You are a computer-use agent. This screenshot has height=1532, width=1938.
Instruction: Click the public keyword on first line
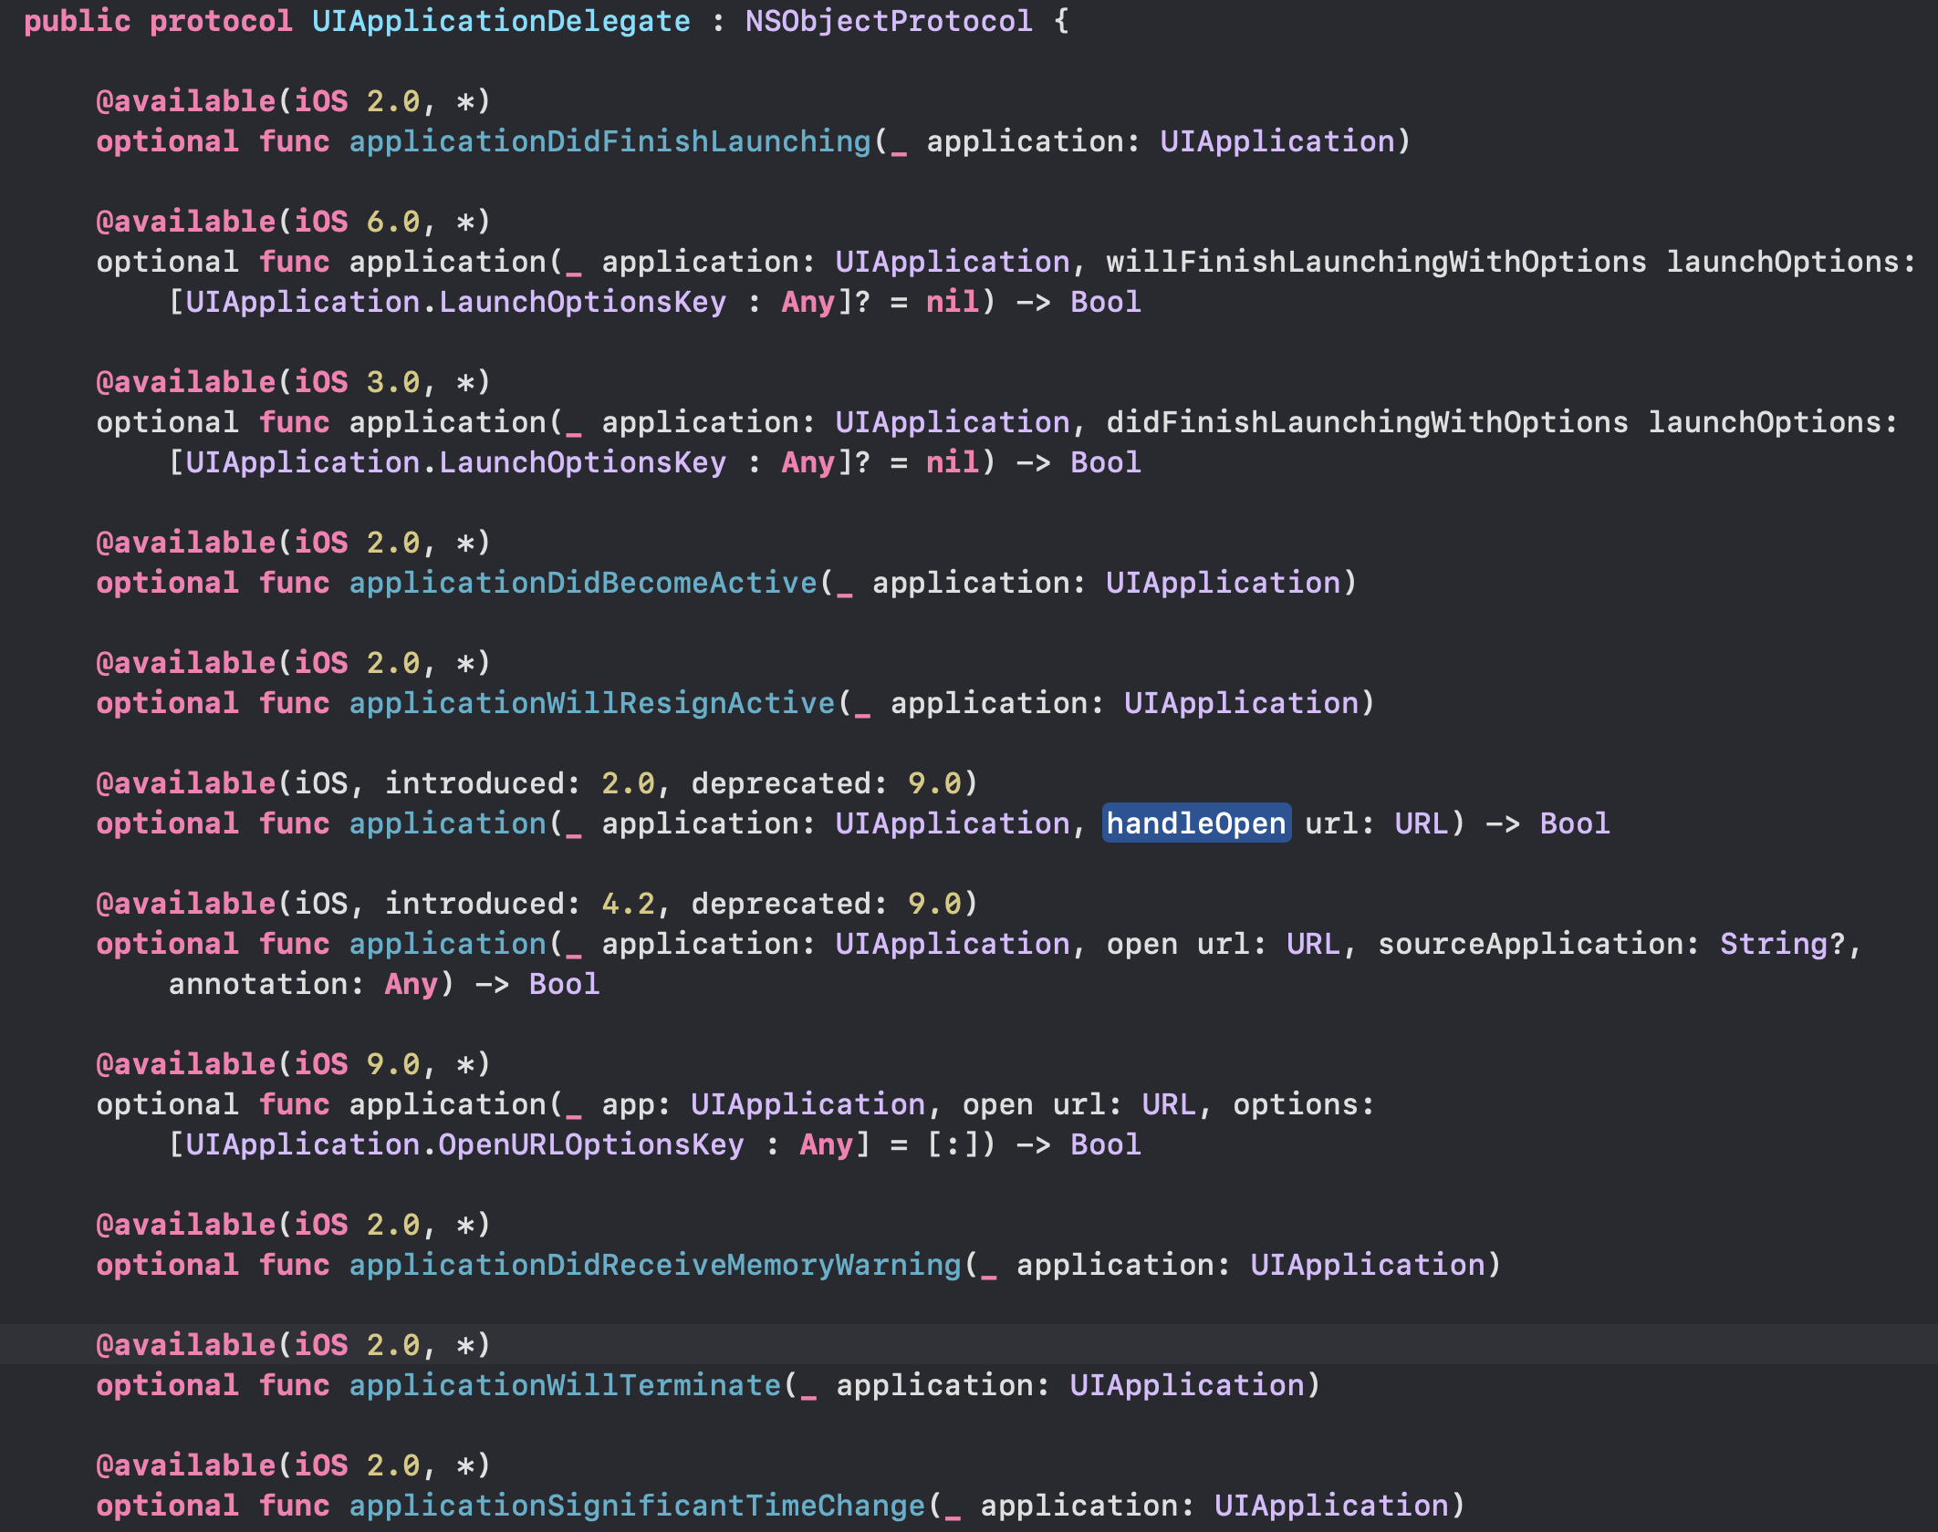pyautogui.click(x=77, y=21)
